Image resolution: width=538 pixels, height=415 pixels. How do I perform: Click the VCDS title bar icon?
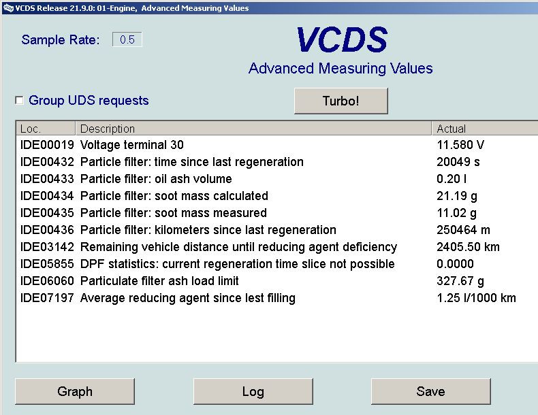click(x=7, y=8)
